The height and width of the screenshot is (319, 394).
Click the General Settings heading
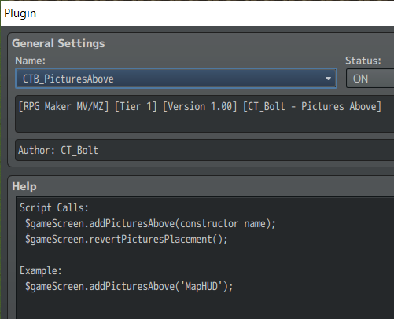coord(58,43)
